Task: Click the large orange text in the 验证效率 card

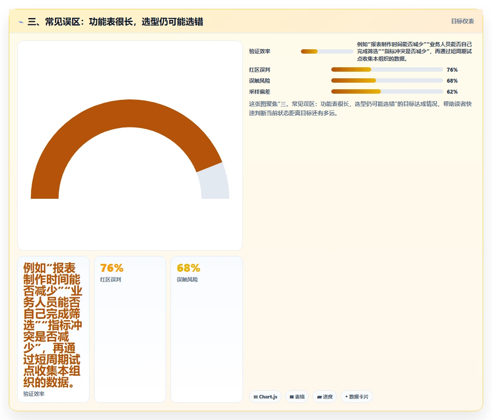Action: 52,325
